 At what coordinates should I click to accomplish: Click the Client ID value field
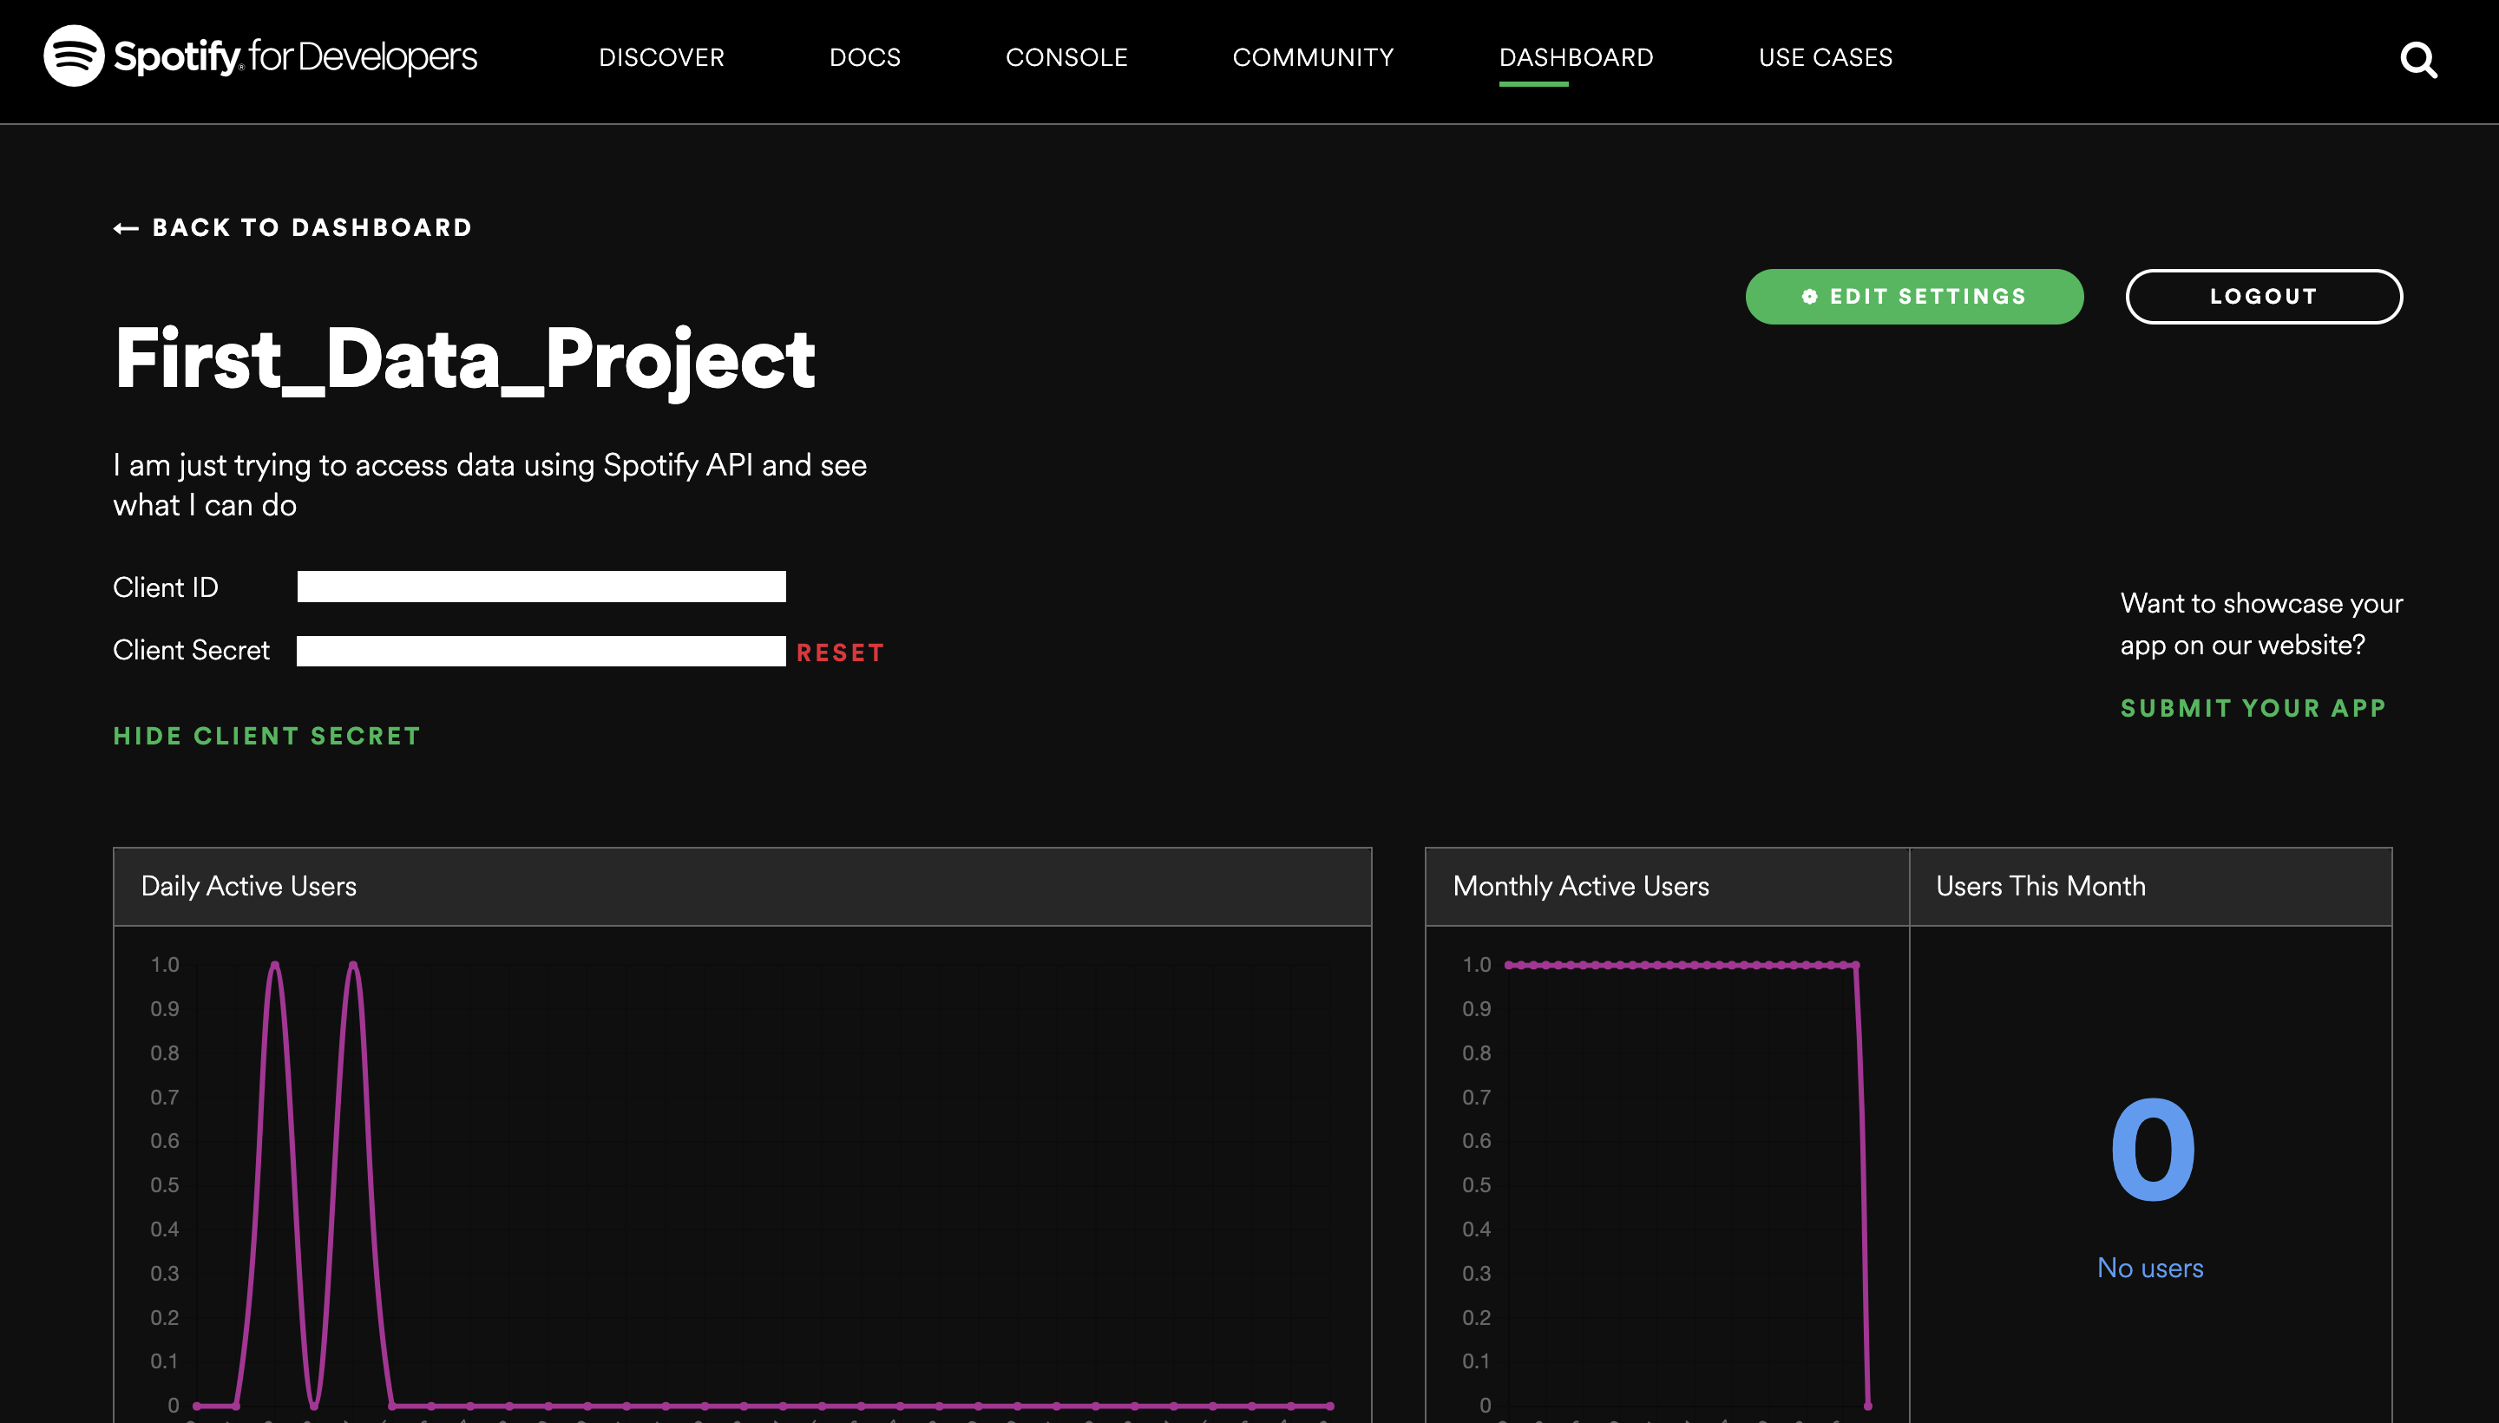click(541, 587)
